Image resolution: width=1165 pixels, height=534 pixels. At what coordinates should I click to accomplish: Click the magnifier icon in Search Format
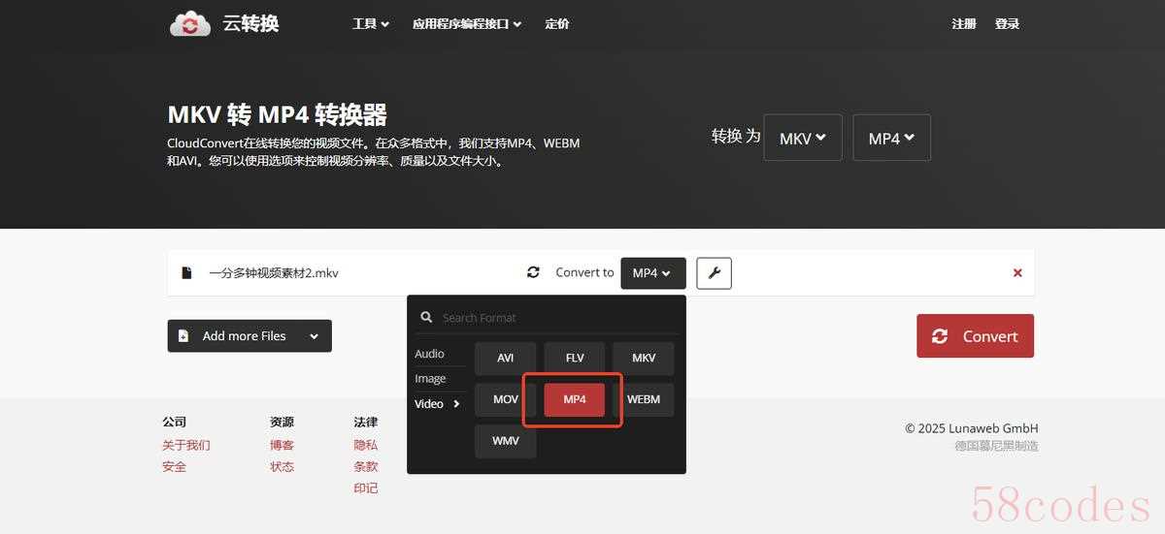pos(425,317)
